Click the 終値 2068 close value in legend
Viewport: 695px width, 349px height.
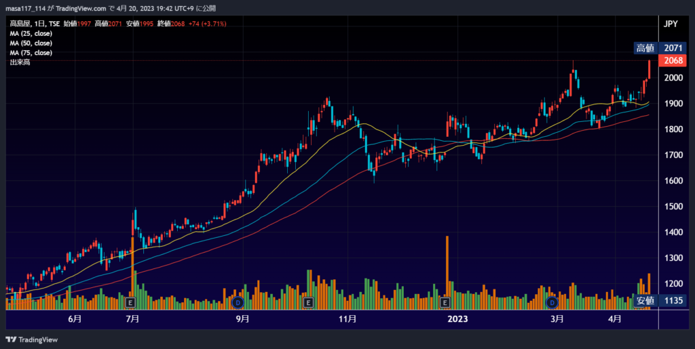tap(170, 24)
